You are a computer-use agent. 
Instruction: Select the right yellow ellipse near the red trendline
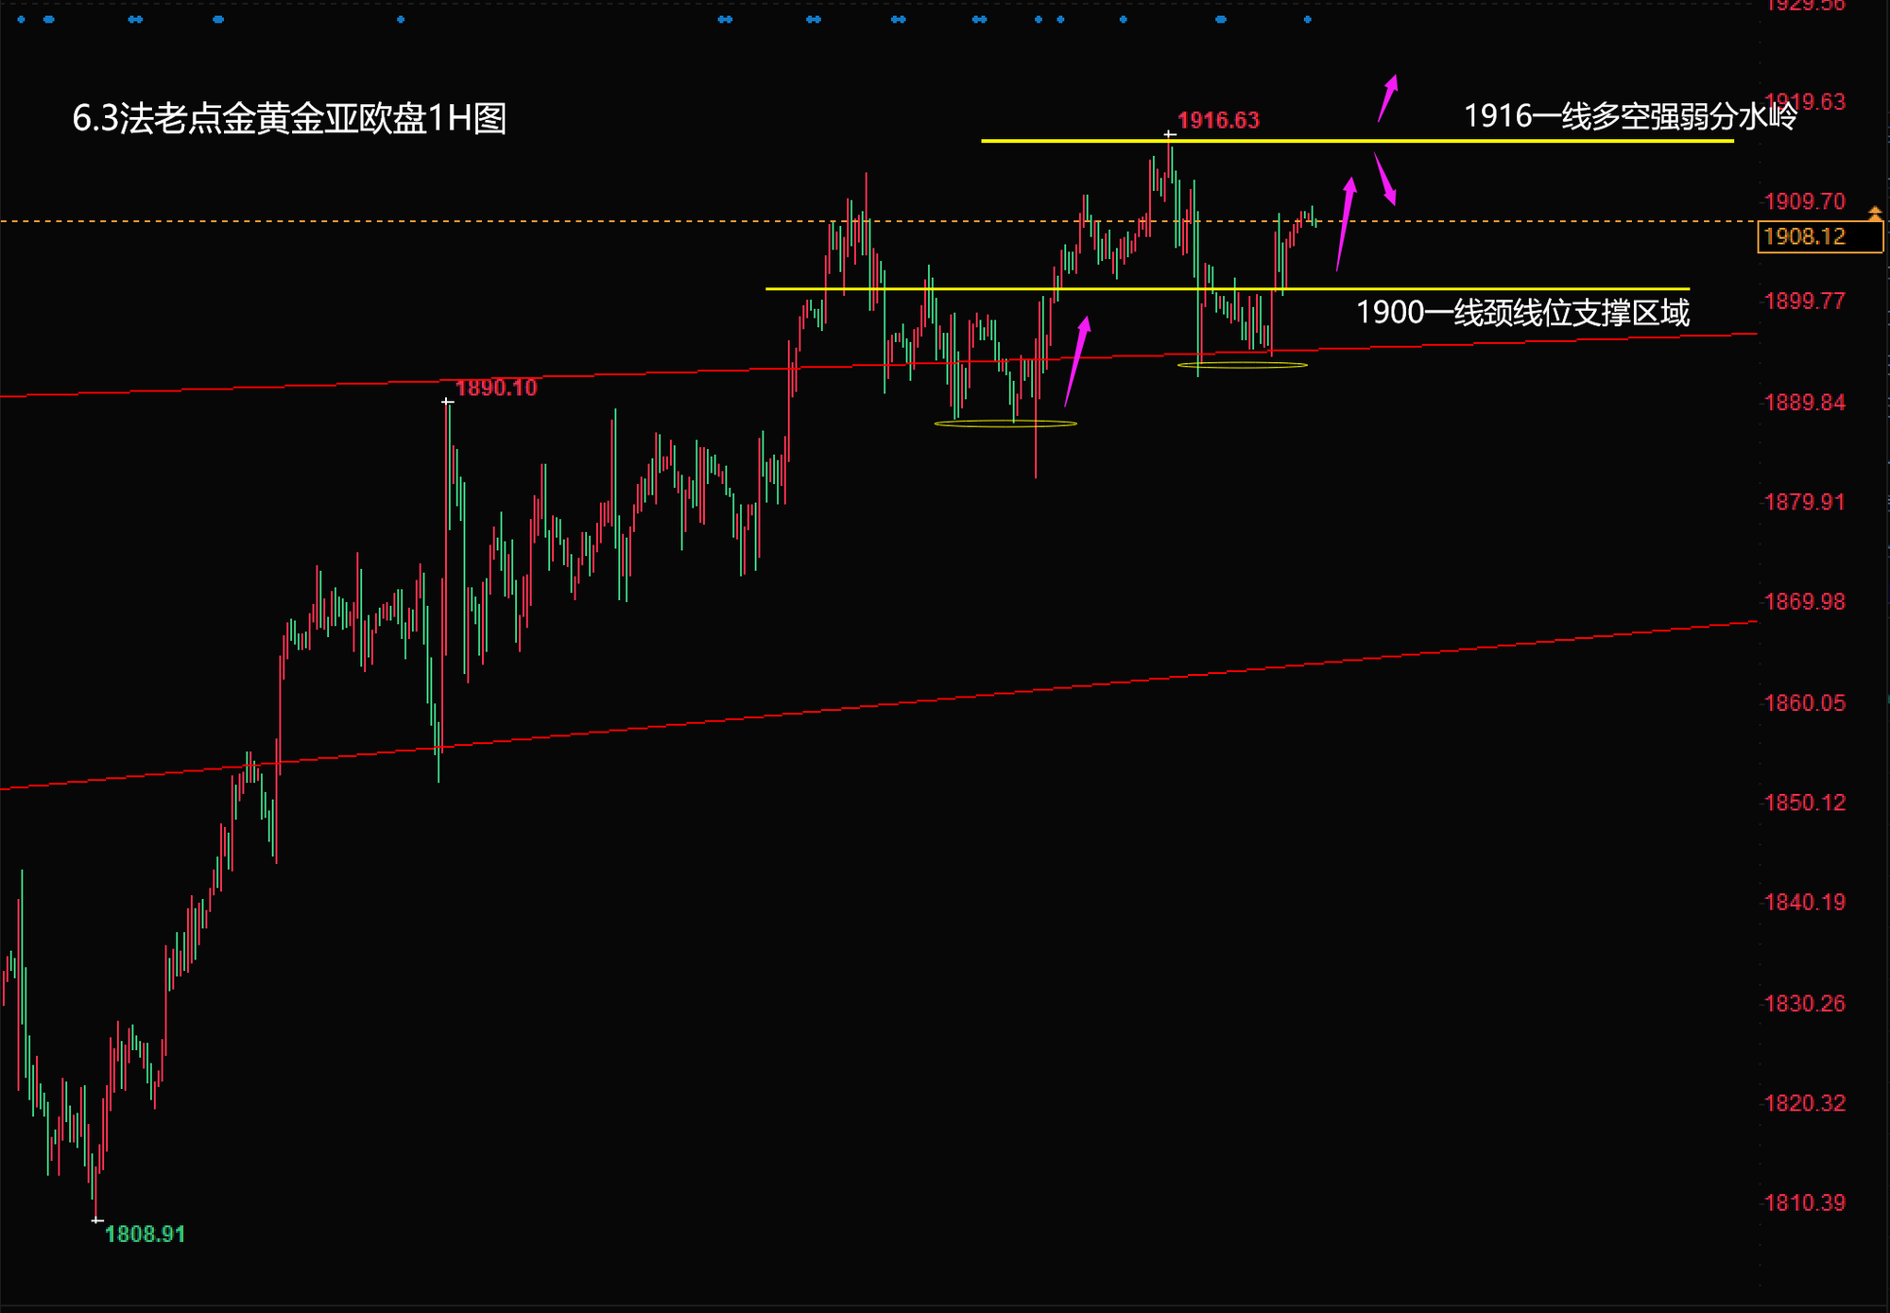click(x=1242, y=365)
